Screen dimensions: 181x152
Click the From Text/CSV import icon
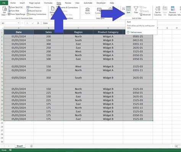(x=9, y=7)
